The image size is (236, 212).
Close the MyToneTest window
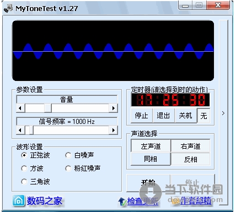point(218,5)
